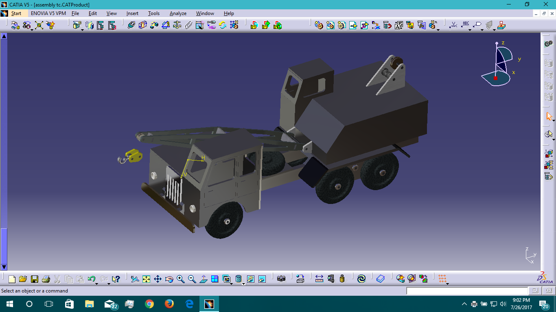Click the What's This help button
Viewport: 556px width, 312px height.
(116, 279)
